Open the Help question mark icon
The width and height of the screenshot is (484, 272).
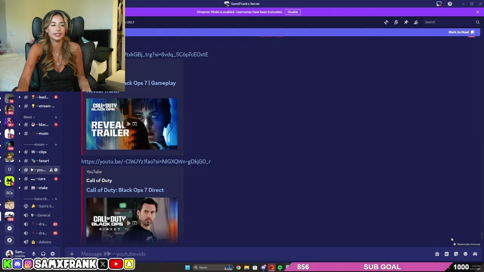(450, 4)
